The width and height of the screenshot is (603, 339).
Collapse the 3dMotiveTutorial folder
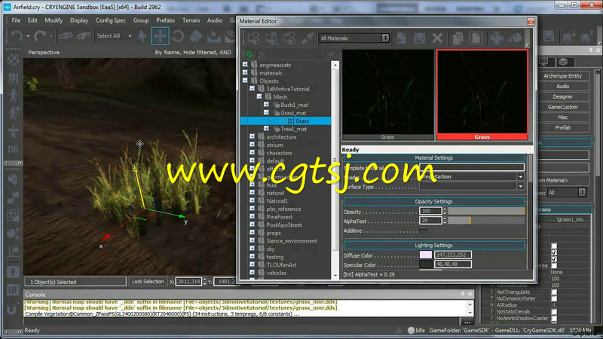pos(253,89)
